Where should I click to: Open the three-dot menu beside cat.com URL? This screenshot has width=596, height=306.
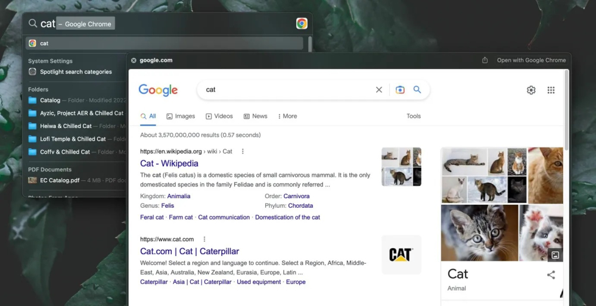click(204, 239)
